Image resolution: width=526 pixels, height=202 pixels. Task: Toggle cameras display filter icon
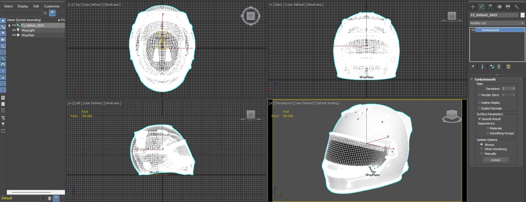tap(3, 40)
